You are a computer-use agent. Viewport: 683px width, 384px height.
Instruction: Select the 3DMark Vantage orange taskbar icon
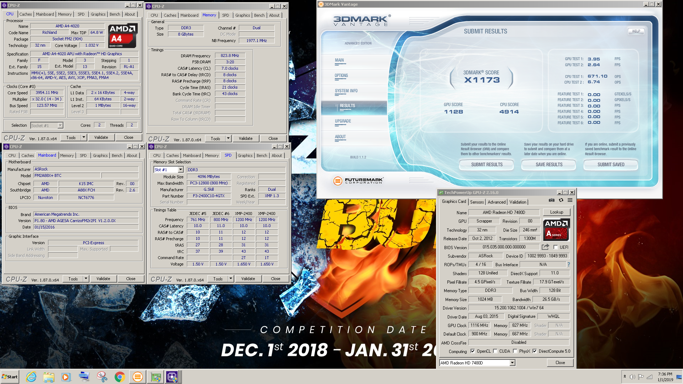(x=137, y=377)
